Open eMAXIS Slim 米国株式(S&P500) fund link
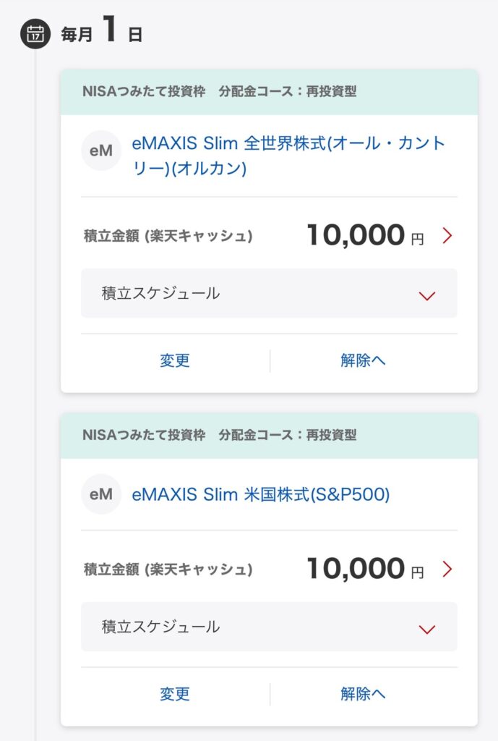The height and width of the screenshot is (741, 498). click(x=261, y=494)
